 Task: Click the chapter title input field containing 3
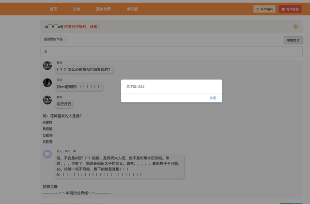[171, 52]
